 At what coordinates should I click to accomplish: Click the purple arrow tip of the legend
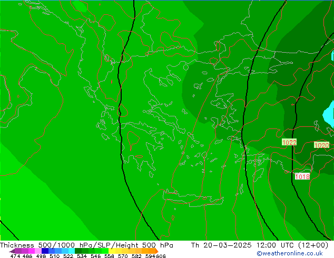pyautogui.click(x=12, y=251)
